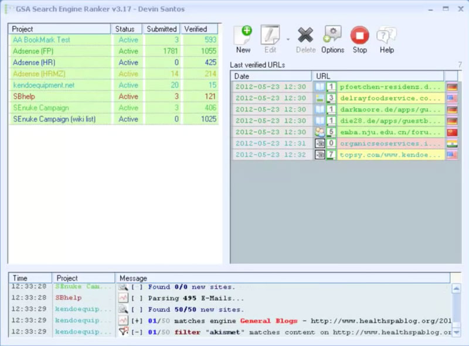Click the Project column header in the log
The image size is (469, 346).
pyautogui.click(x=83, y=278)
